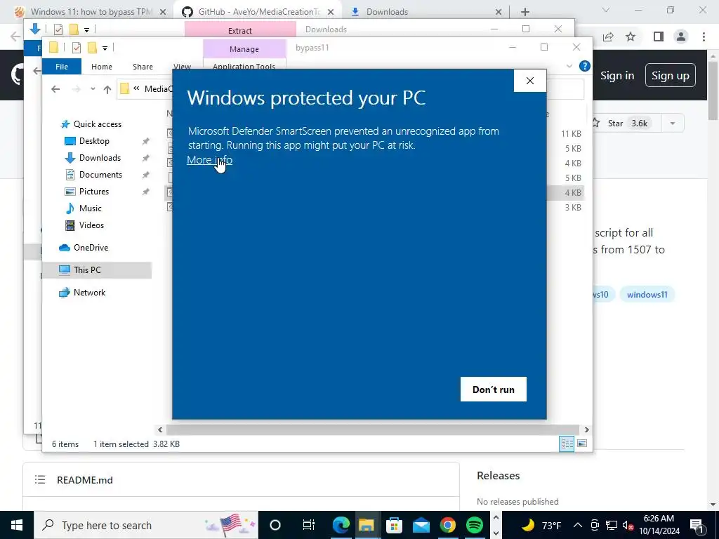The height and width of the screenshot is (539, 719).
Task: Go up one folder level in Explorer
Action: click(x=107, y=89)
